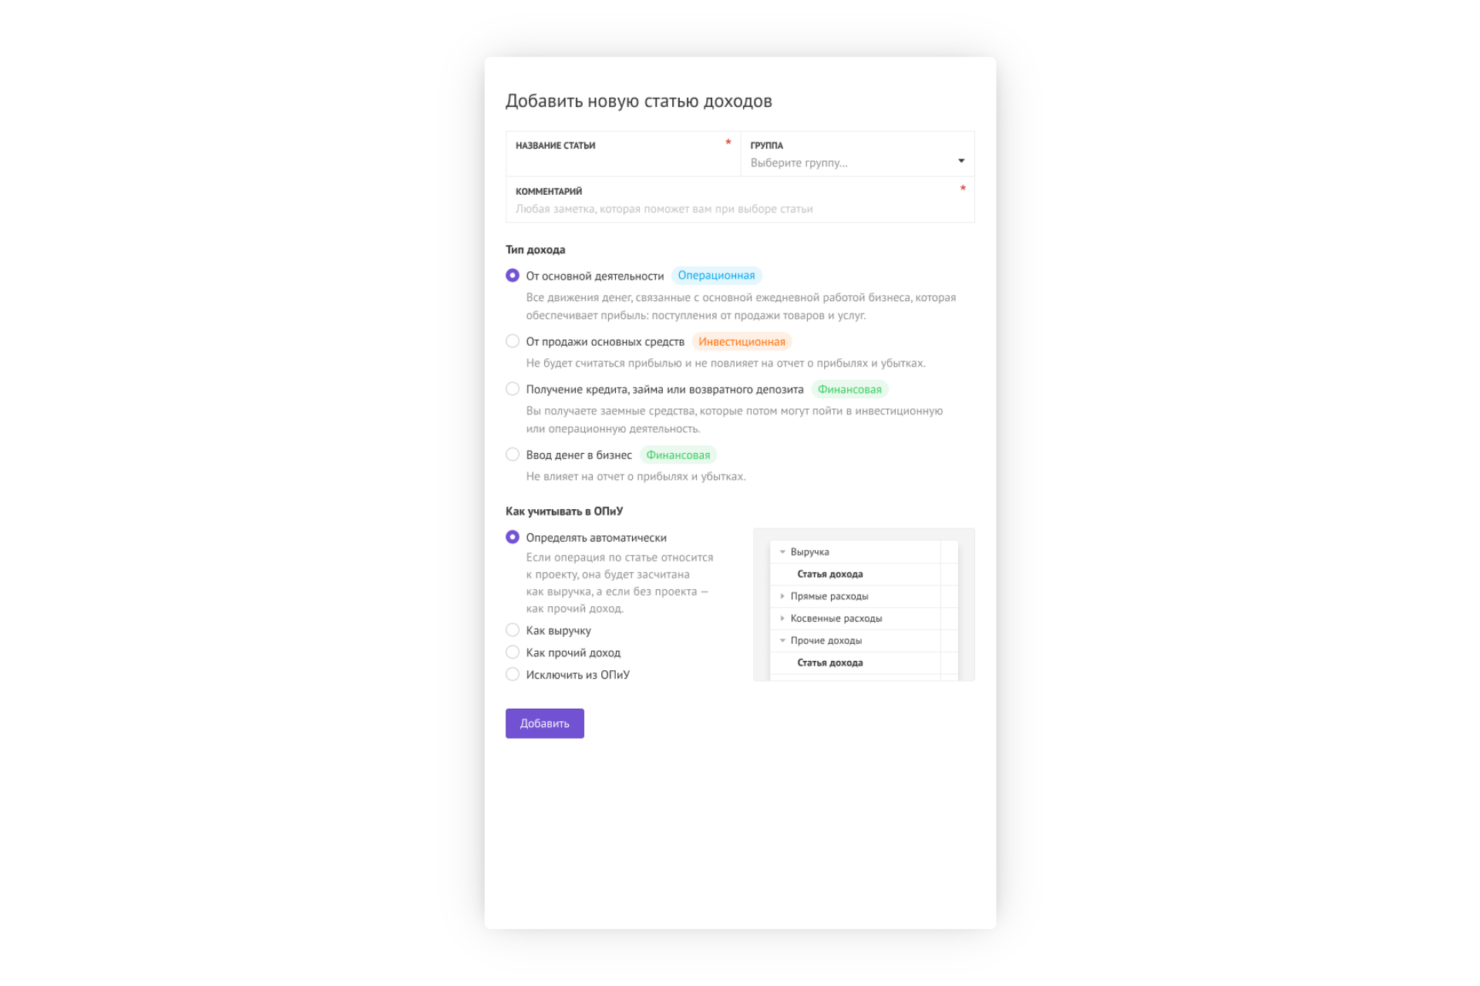Click the blue 'Операционная' tag
This screenshot has width=1480, height=986.
716,276
